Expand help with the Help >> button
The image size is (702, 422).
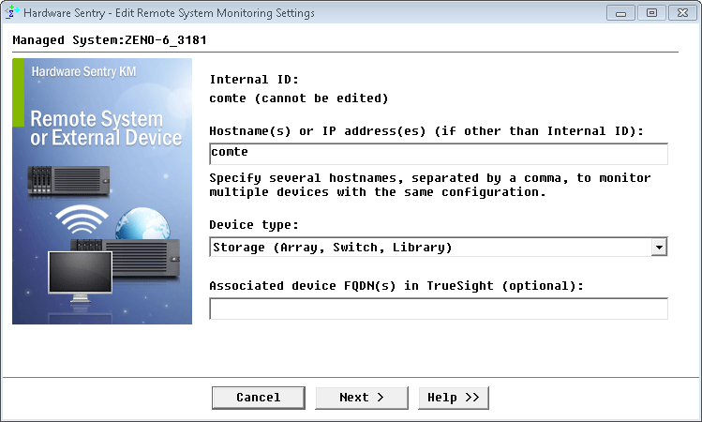click(454, 398)
